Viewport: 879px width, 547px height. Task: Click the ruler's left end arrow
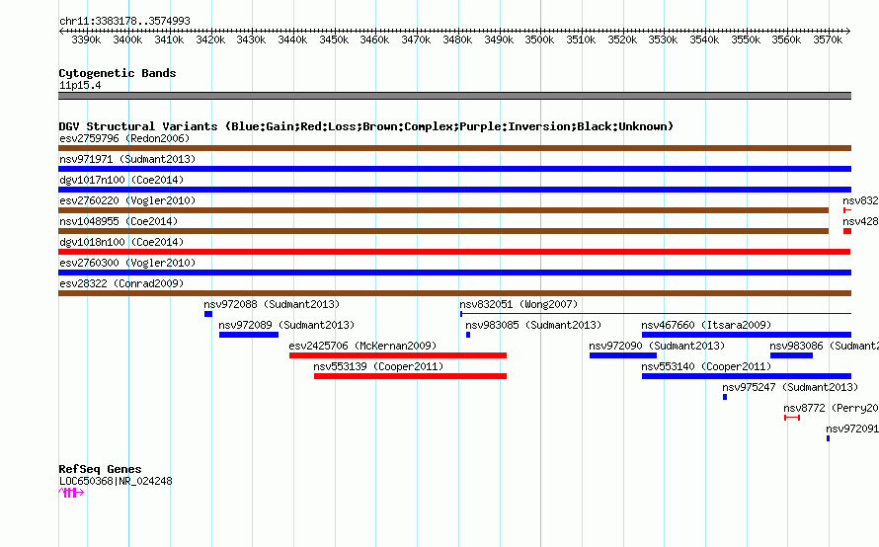pyautogui.click(x=61, y=31)
